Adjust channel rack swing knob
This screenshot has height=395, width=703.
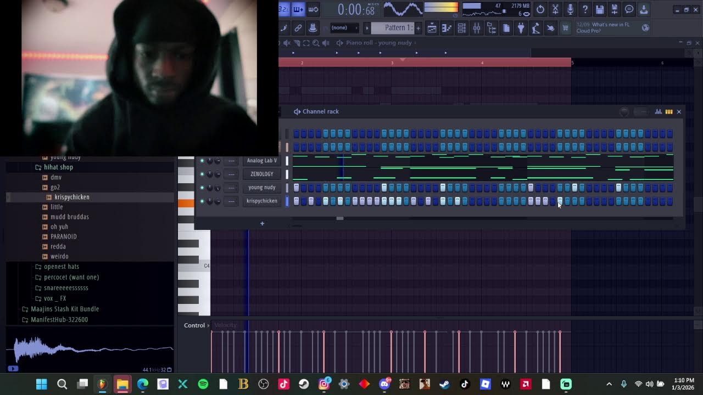coord(624,112)
